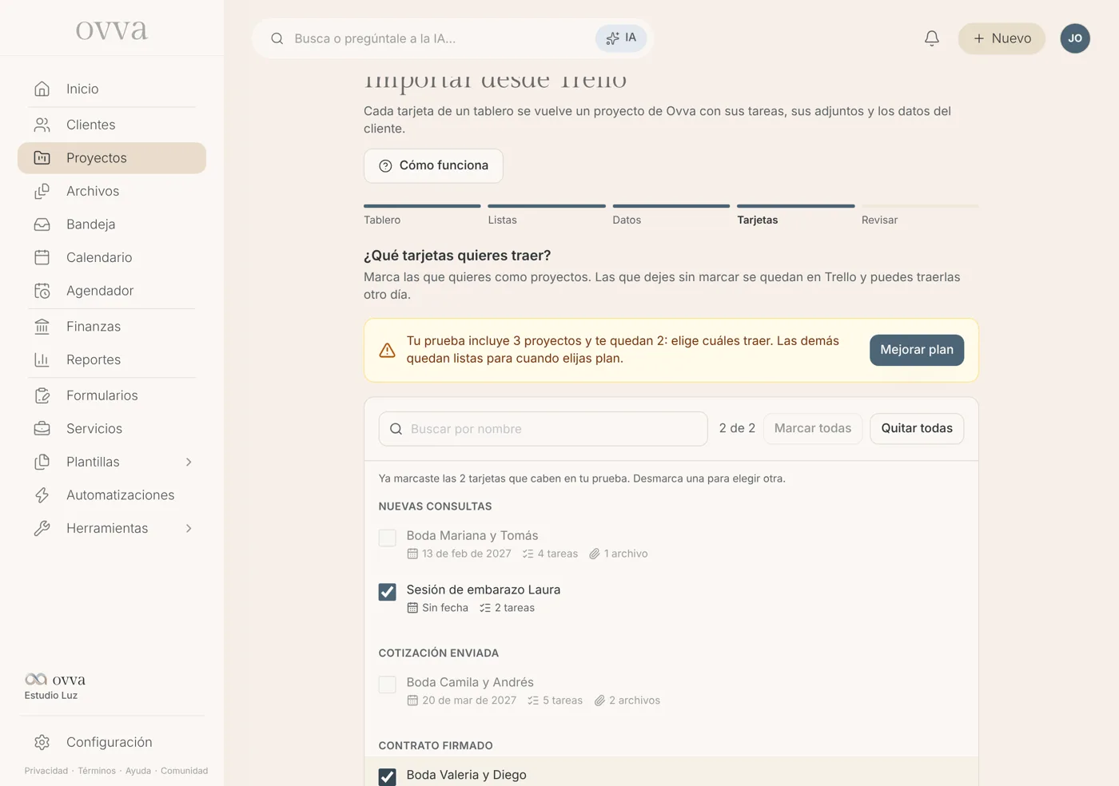Open the Términos footer link

click(x=97, y=771)
